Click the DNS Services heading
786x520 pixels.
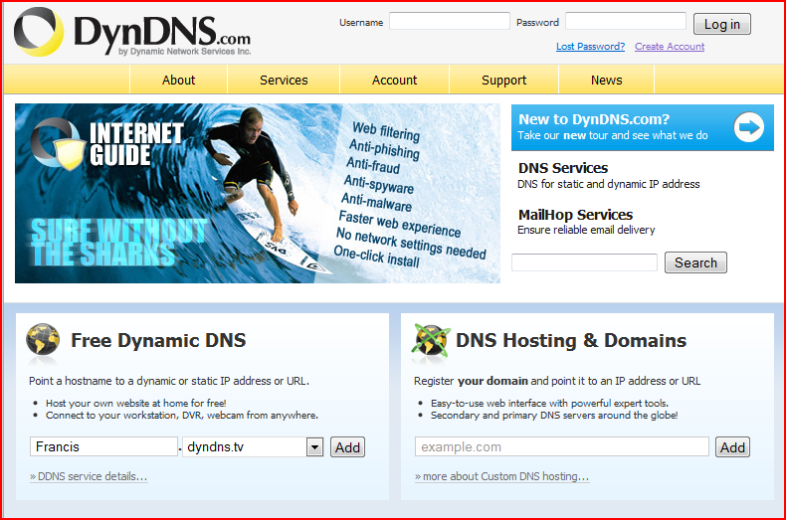point(563,168)
